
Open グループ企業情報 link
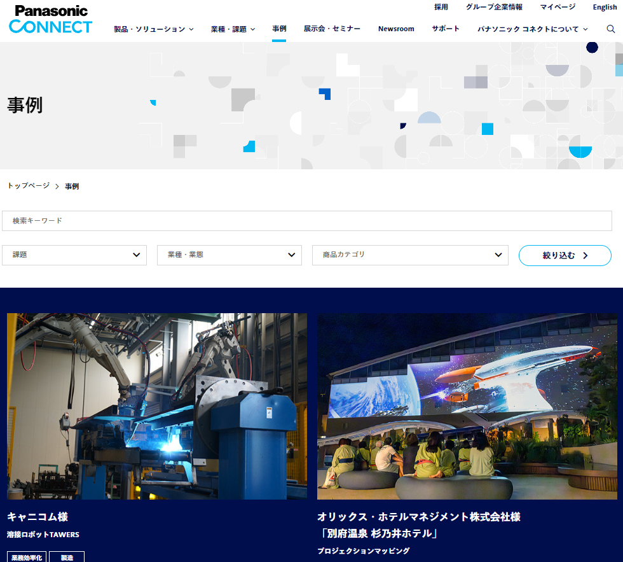[494, 7]
